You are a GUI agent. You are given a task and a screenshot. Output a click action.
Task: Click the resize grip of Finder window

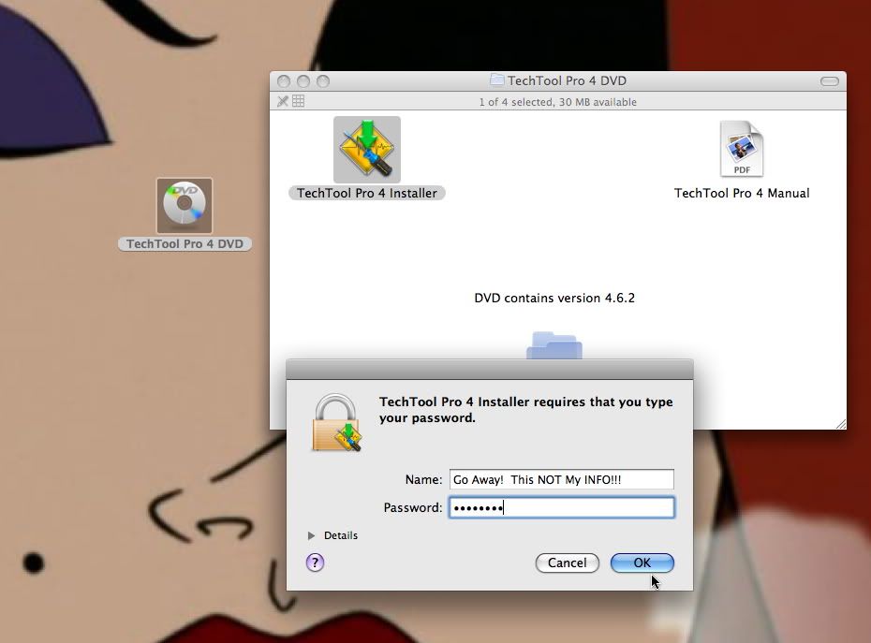coord(841,424)
